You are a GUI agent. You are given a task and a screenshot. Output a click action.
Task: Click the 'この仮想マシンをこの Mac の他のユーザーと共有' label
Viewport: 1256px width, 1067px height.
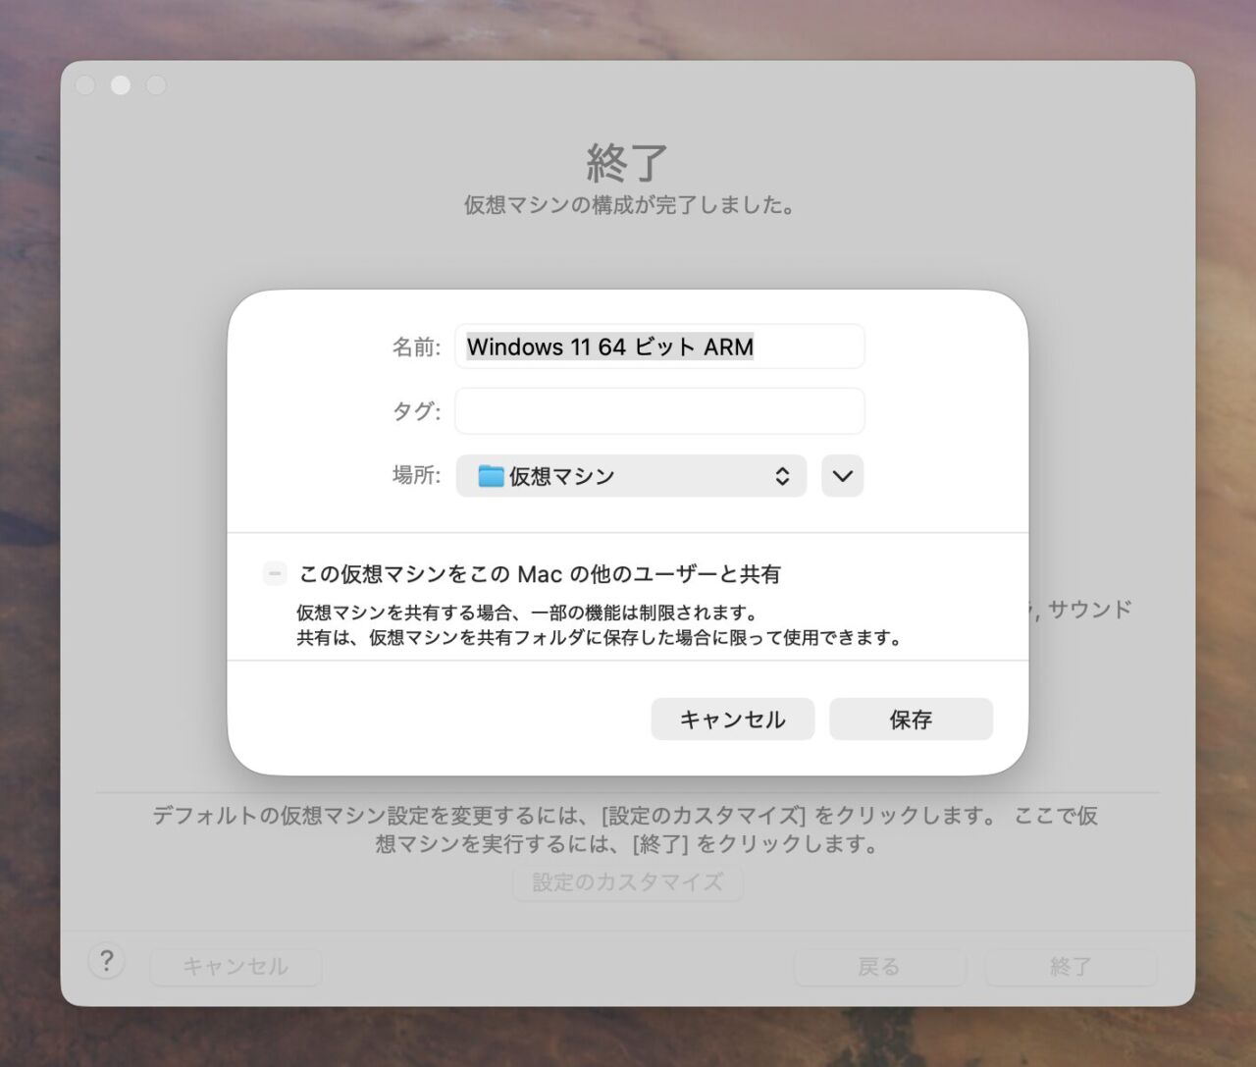coord(540,574)
